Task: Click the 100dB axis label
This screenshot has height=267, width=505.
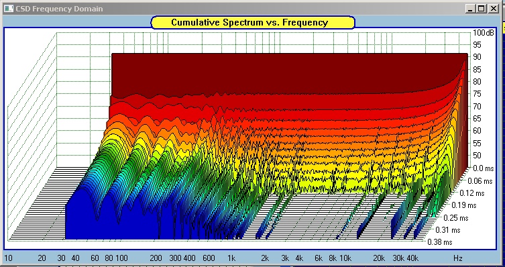Action: click(x=483, y=32)
